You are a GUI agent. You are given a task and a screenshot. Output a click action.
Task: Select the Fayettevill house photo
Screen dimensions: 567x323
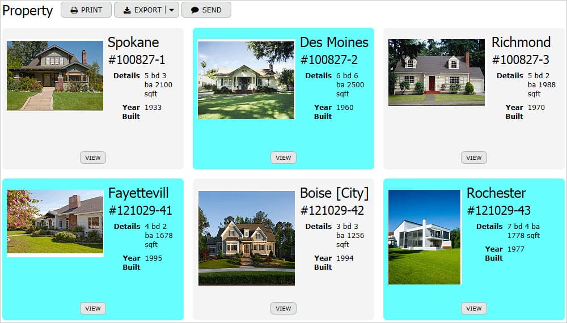point(55,222)
